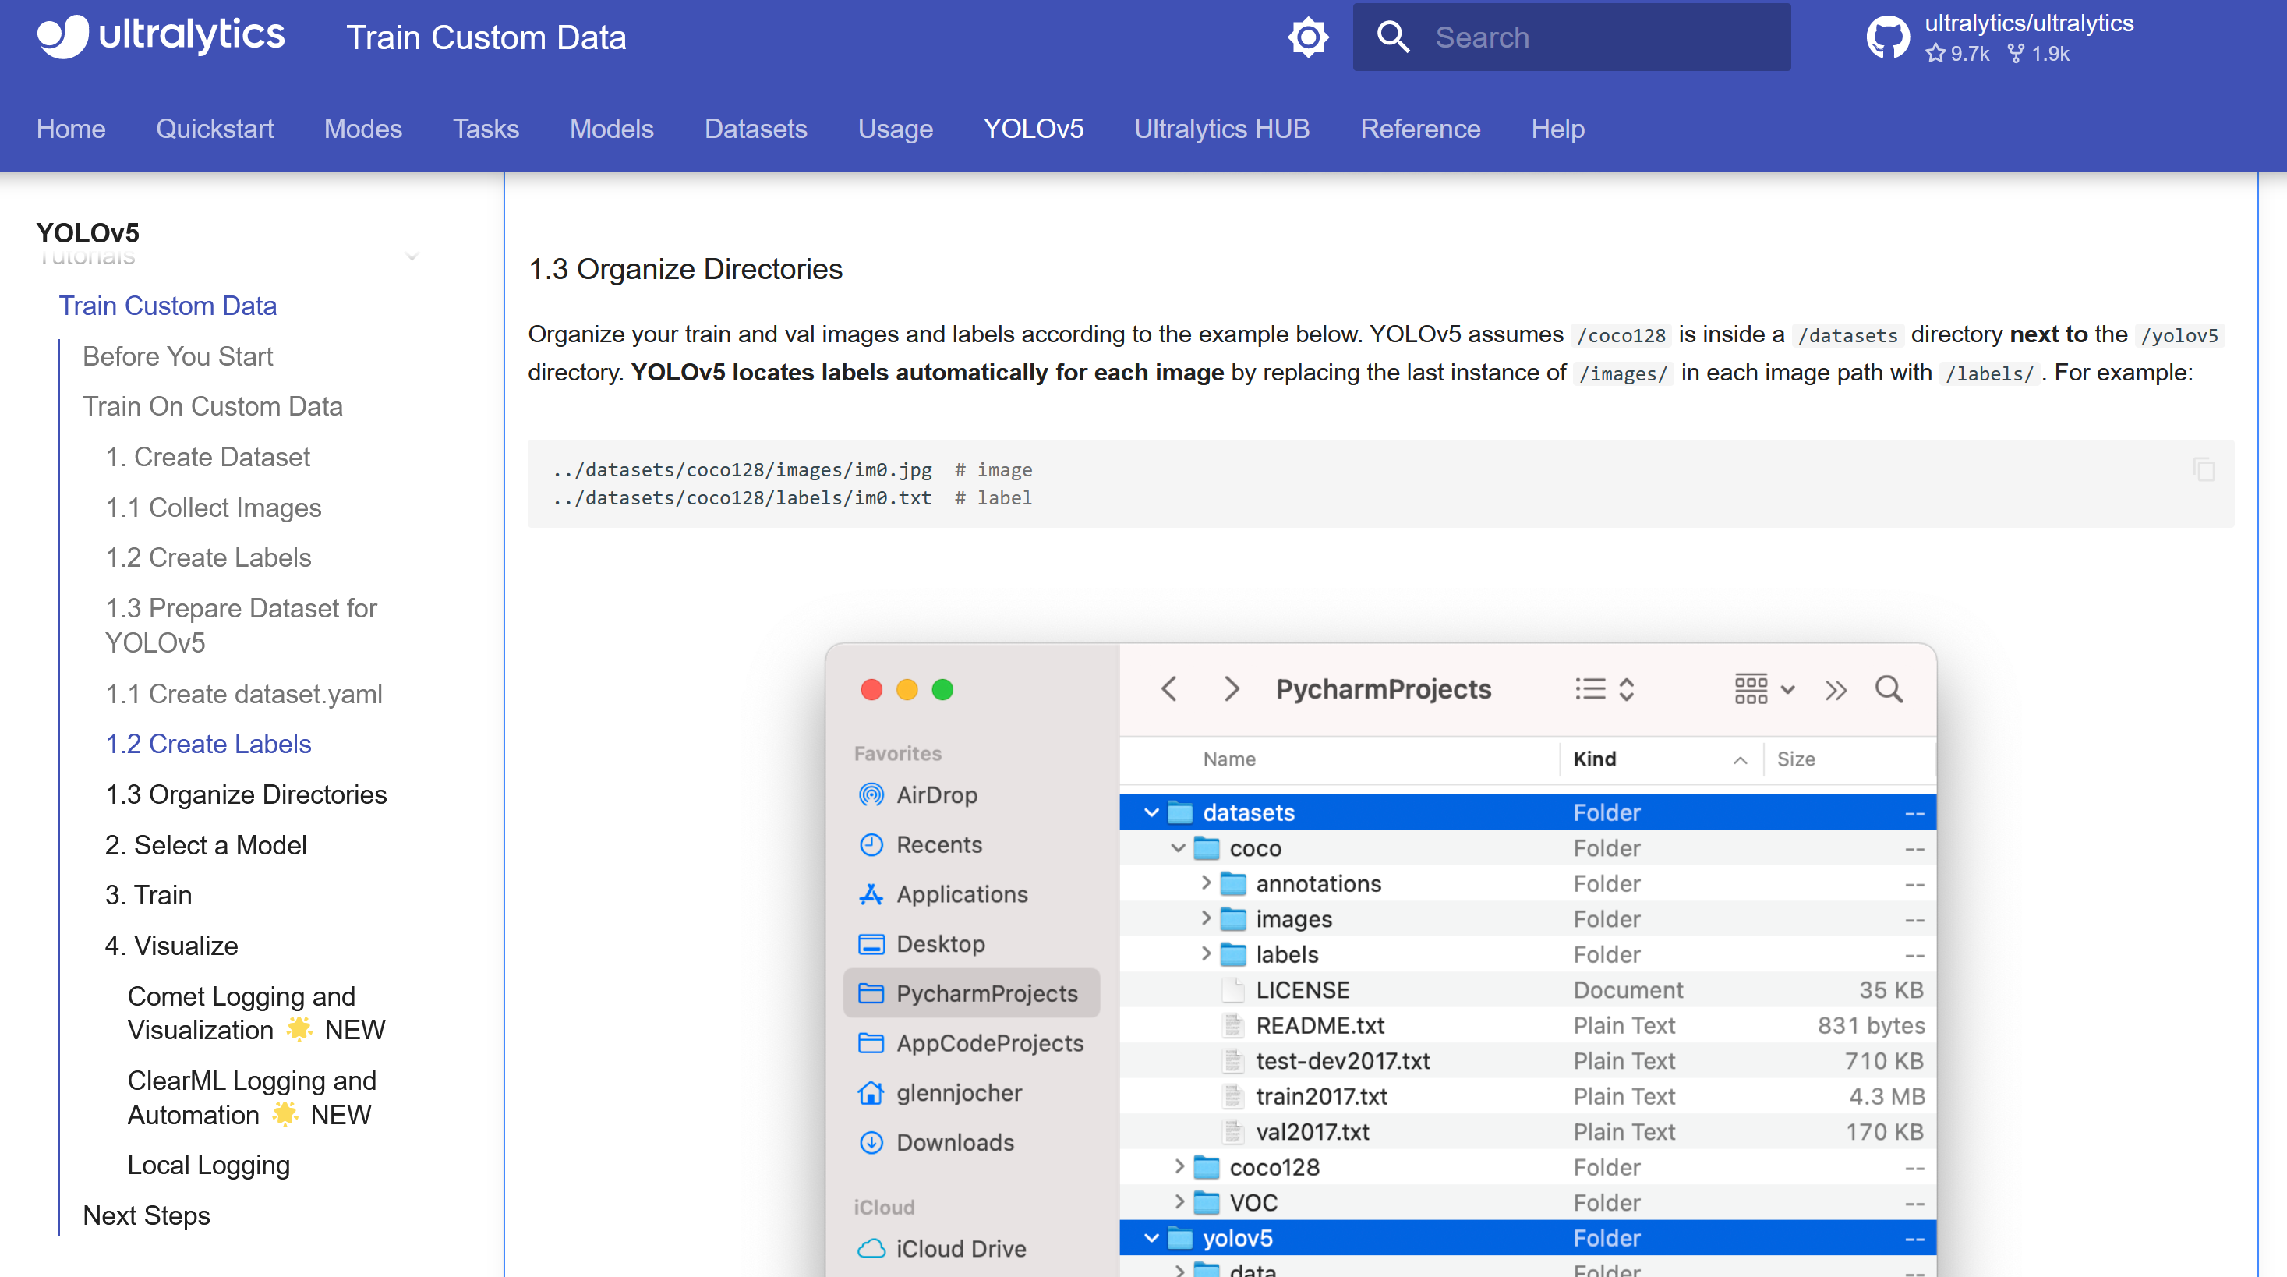Open the Reference tab

pos(1420,129)
